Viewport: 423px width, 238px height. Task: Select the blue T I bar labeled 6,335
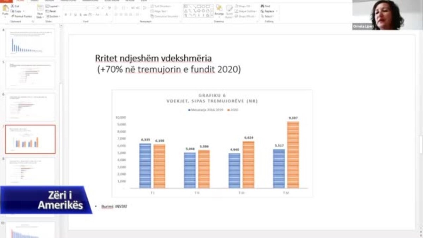click(x=145, y=166)
